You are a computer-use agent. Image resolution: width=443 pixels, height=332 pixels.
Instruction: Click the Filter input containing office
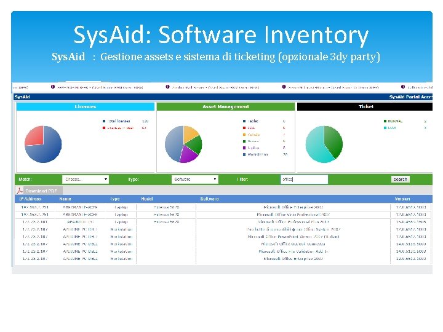point(305,180)
